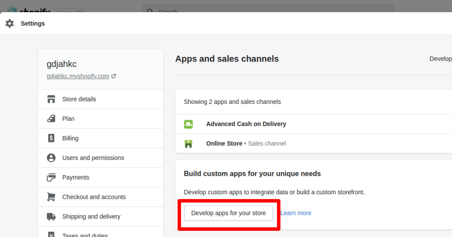Click external link icon beside store URL
The image size is (452, 237).
[114, 76]
